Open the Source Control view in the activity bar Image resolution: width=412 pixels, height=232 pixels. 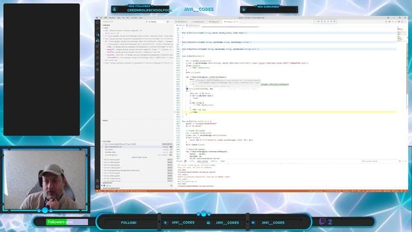[x=97, y=34]
